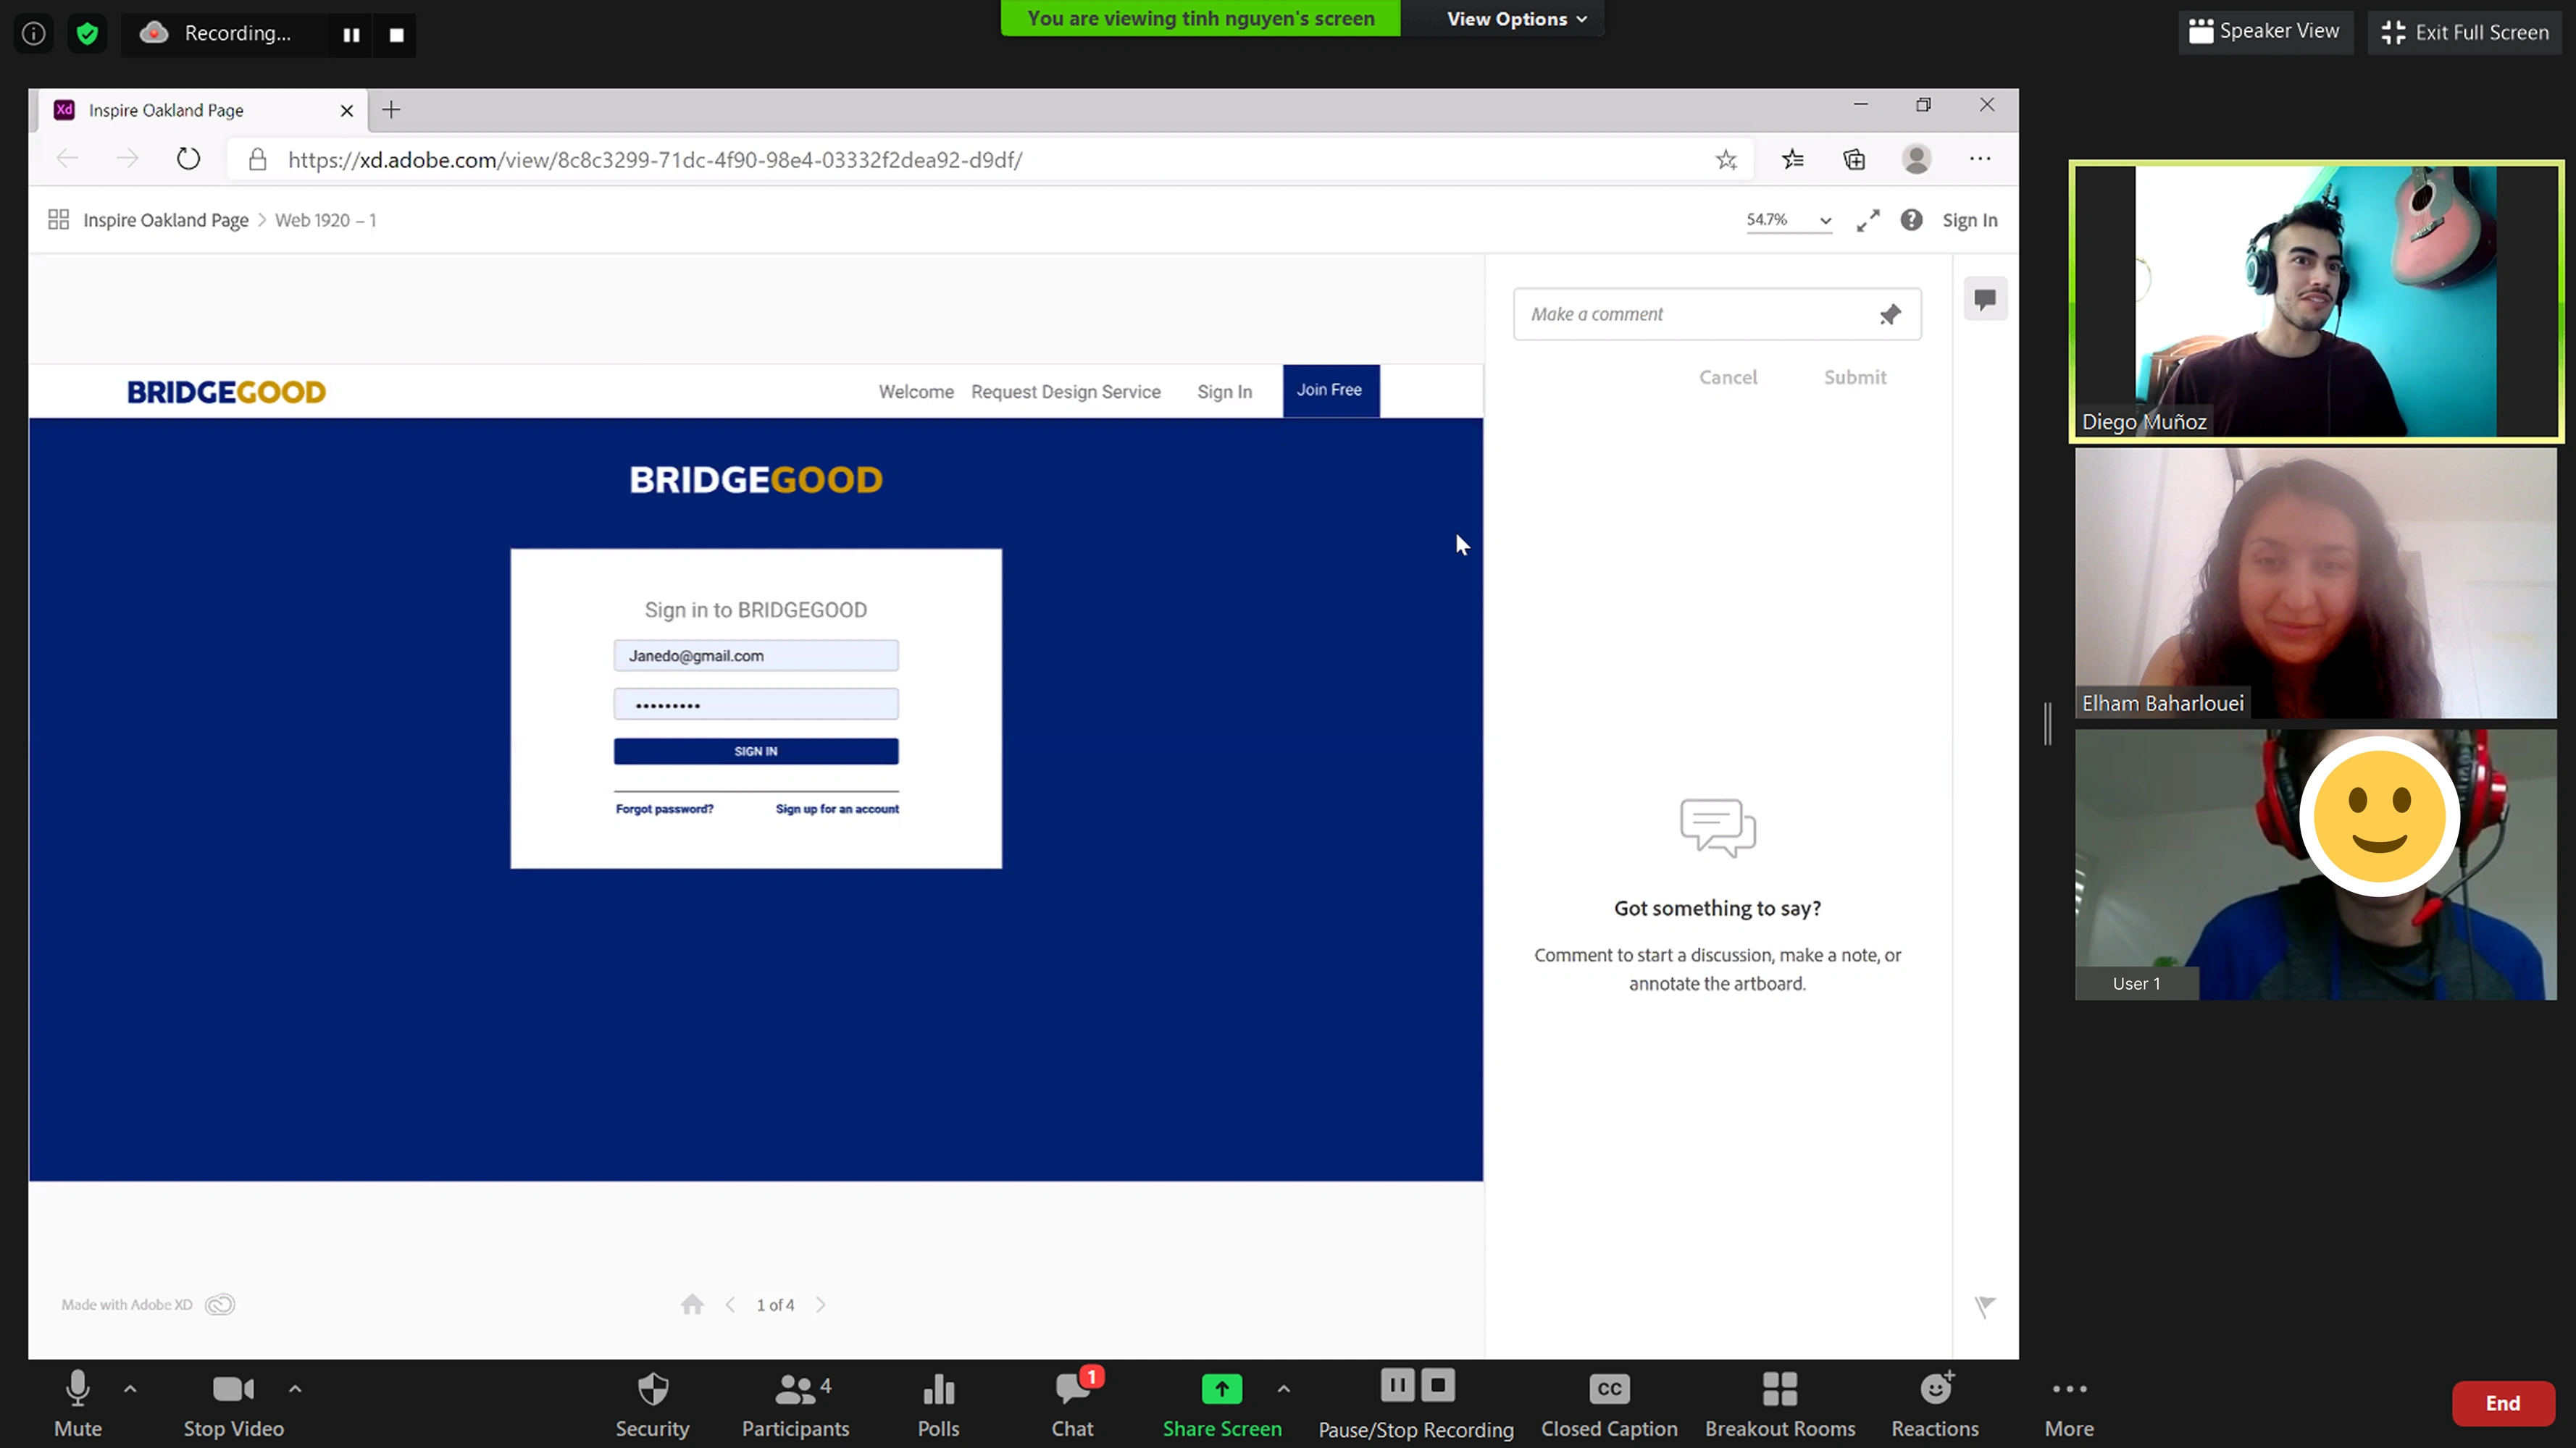2576x1448 pixels.
Task: Open Request Design Service nav item
Action: pyautogui.click(x=1066, y=392)
